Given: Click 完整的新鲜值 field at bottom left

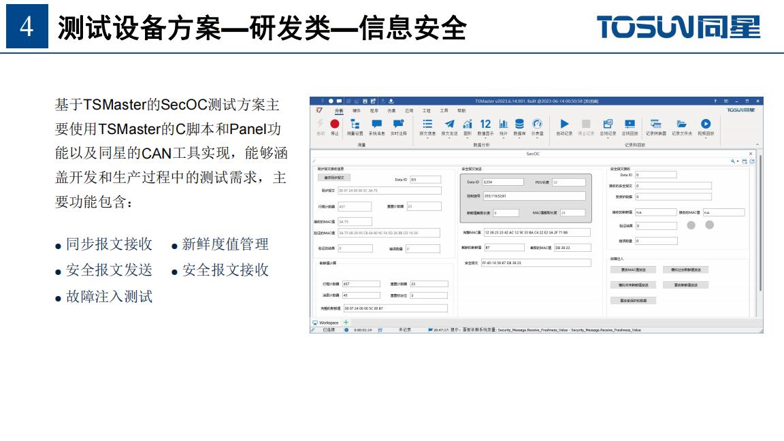Looking at the screenshot, I should pos(395,308).
